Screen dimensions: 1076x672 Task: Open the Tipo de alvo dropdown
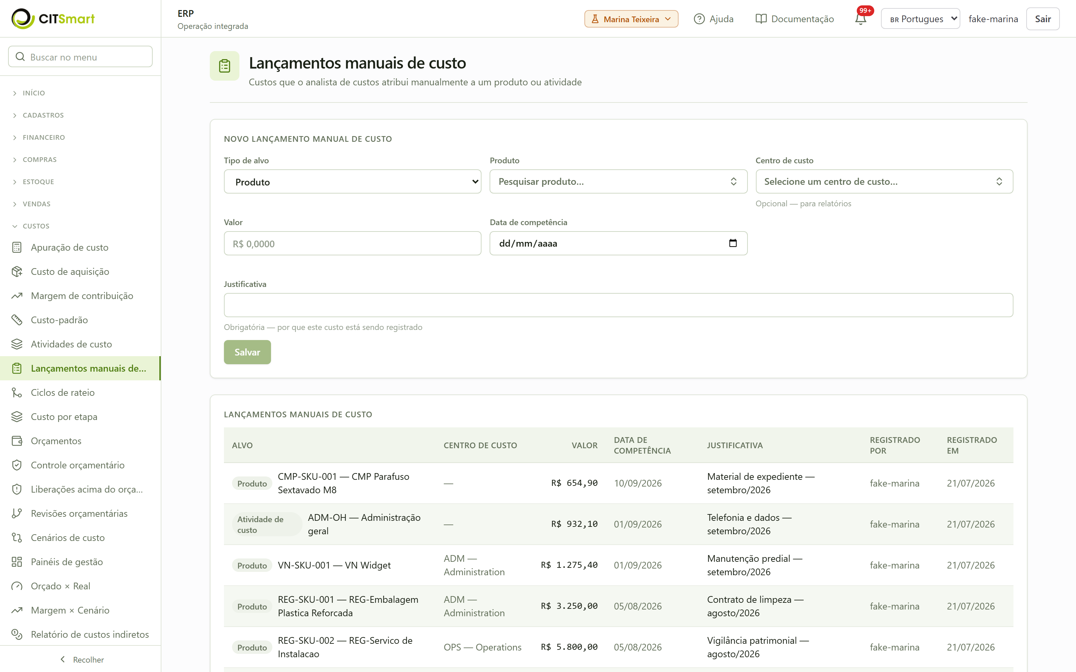(353, 182)
